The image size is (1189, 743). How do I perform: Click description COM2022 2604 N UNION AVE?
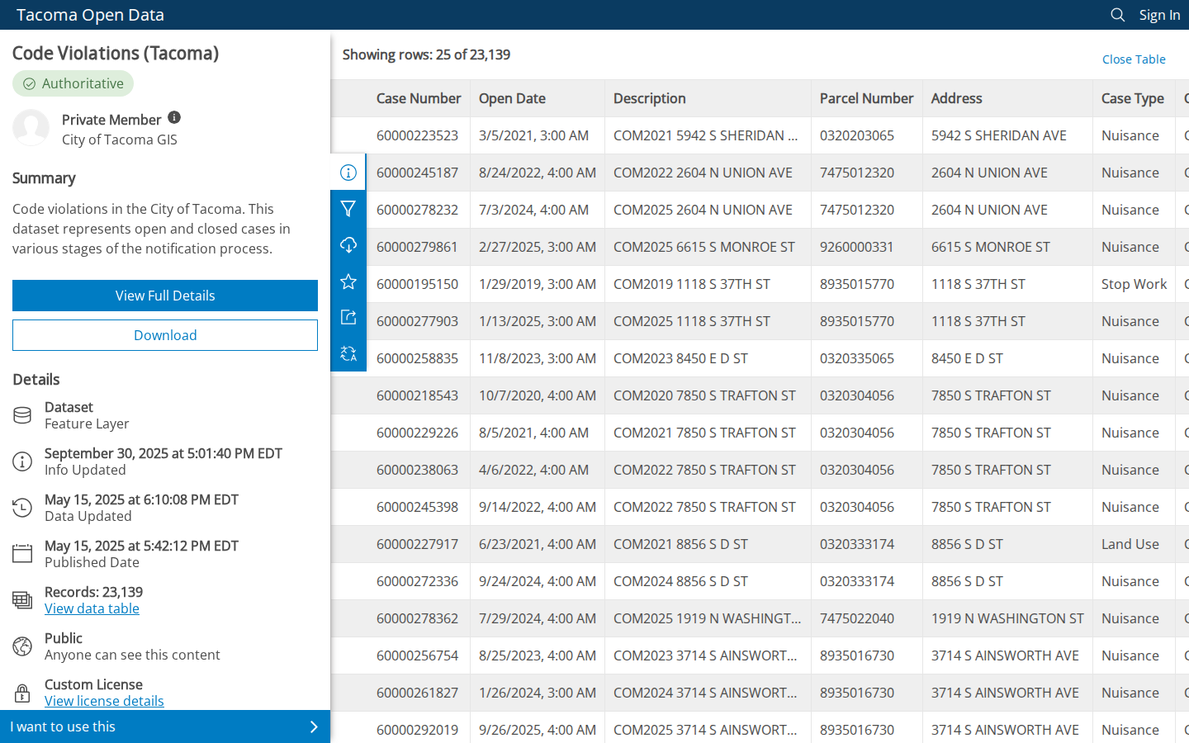[703, 173]
